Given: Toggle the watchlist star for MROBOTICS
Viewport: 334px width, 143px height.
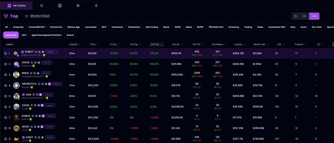Looking at the screenshot, I should [6, 85].
